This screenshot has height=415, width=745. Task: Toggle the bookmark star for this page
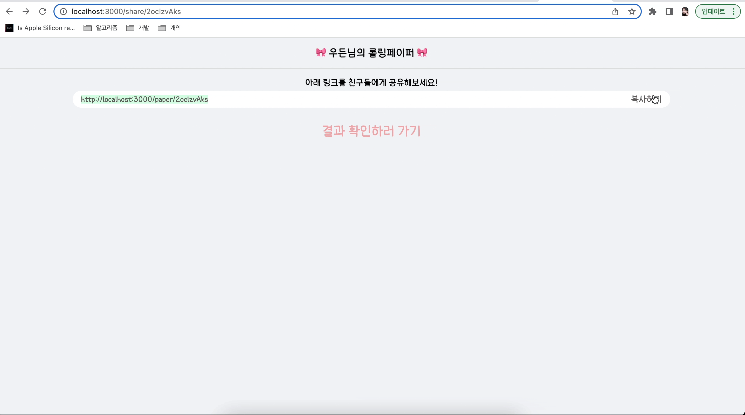[632, 12]
